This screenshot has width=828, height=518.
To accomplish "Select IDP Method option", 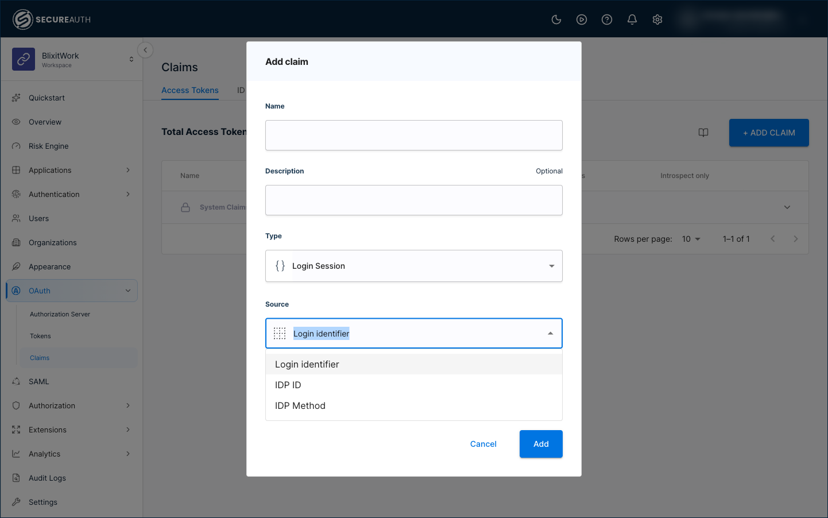I will 414,405.
